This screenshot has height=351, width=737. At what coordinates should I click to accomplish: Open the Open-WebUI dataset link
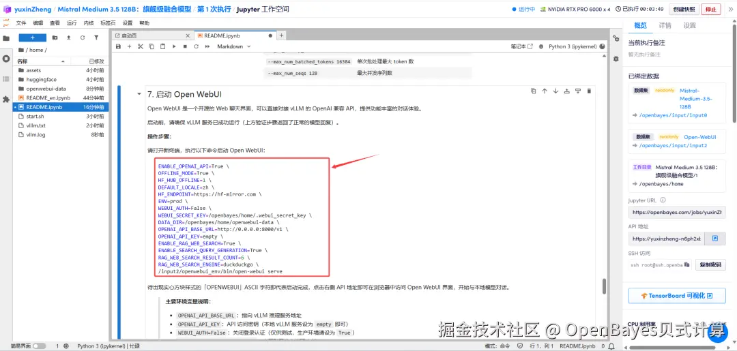pyautogui.click(x=700, y=137)
